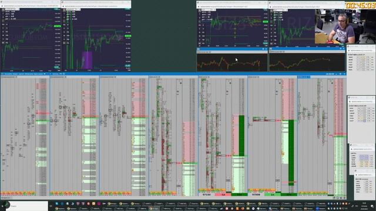Screen dimensions: 376x211
Task: Focus the address bar of the third chart browser window
Action: coord(233,6)
